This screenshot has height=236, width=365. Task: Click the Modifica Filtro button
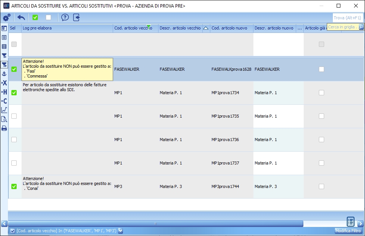click(348, 231)
